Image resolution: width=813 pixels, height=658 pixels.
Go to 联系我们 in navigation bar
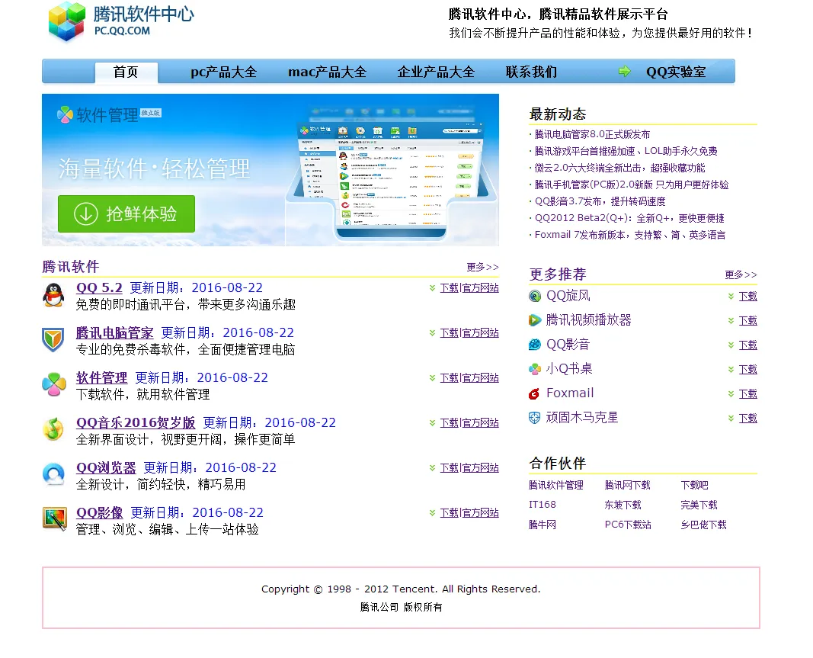click(x=531, y=72)
